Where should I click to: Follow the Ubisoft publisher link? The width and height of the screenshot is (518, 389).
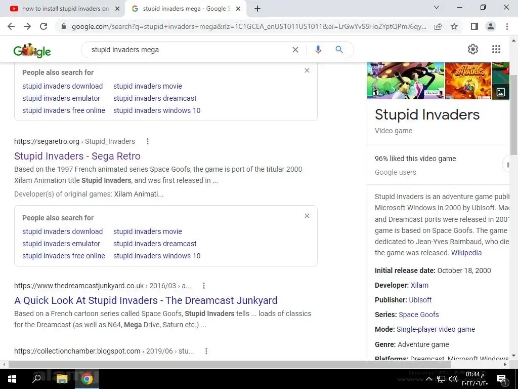coord(420,300)
